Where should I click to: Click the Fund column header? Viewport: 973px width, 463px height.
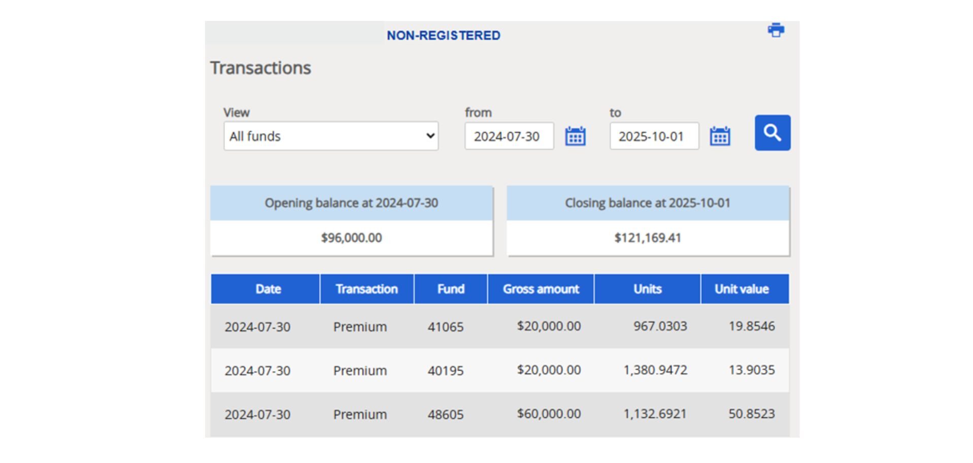pos(451,289)
